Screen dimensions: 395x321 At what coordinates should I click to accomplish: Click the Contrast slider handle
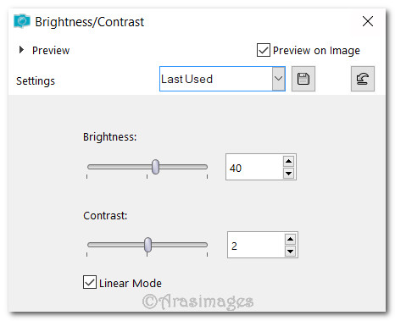147,245
